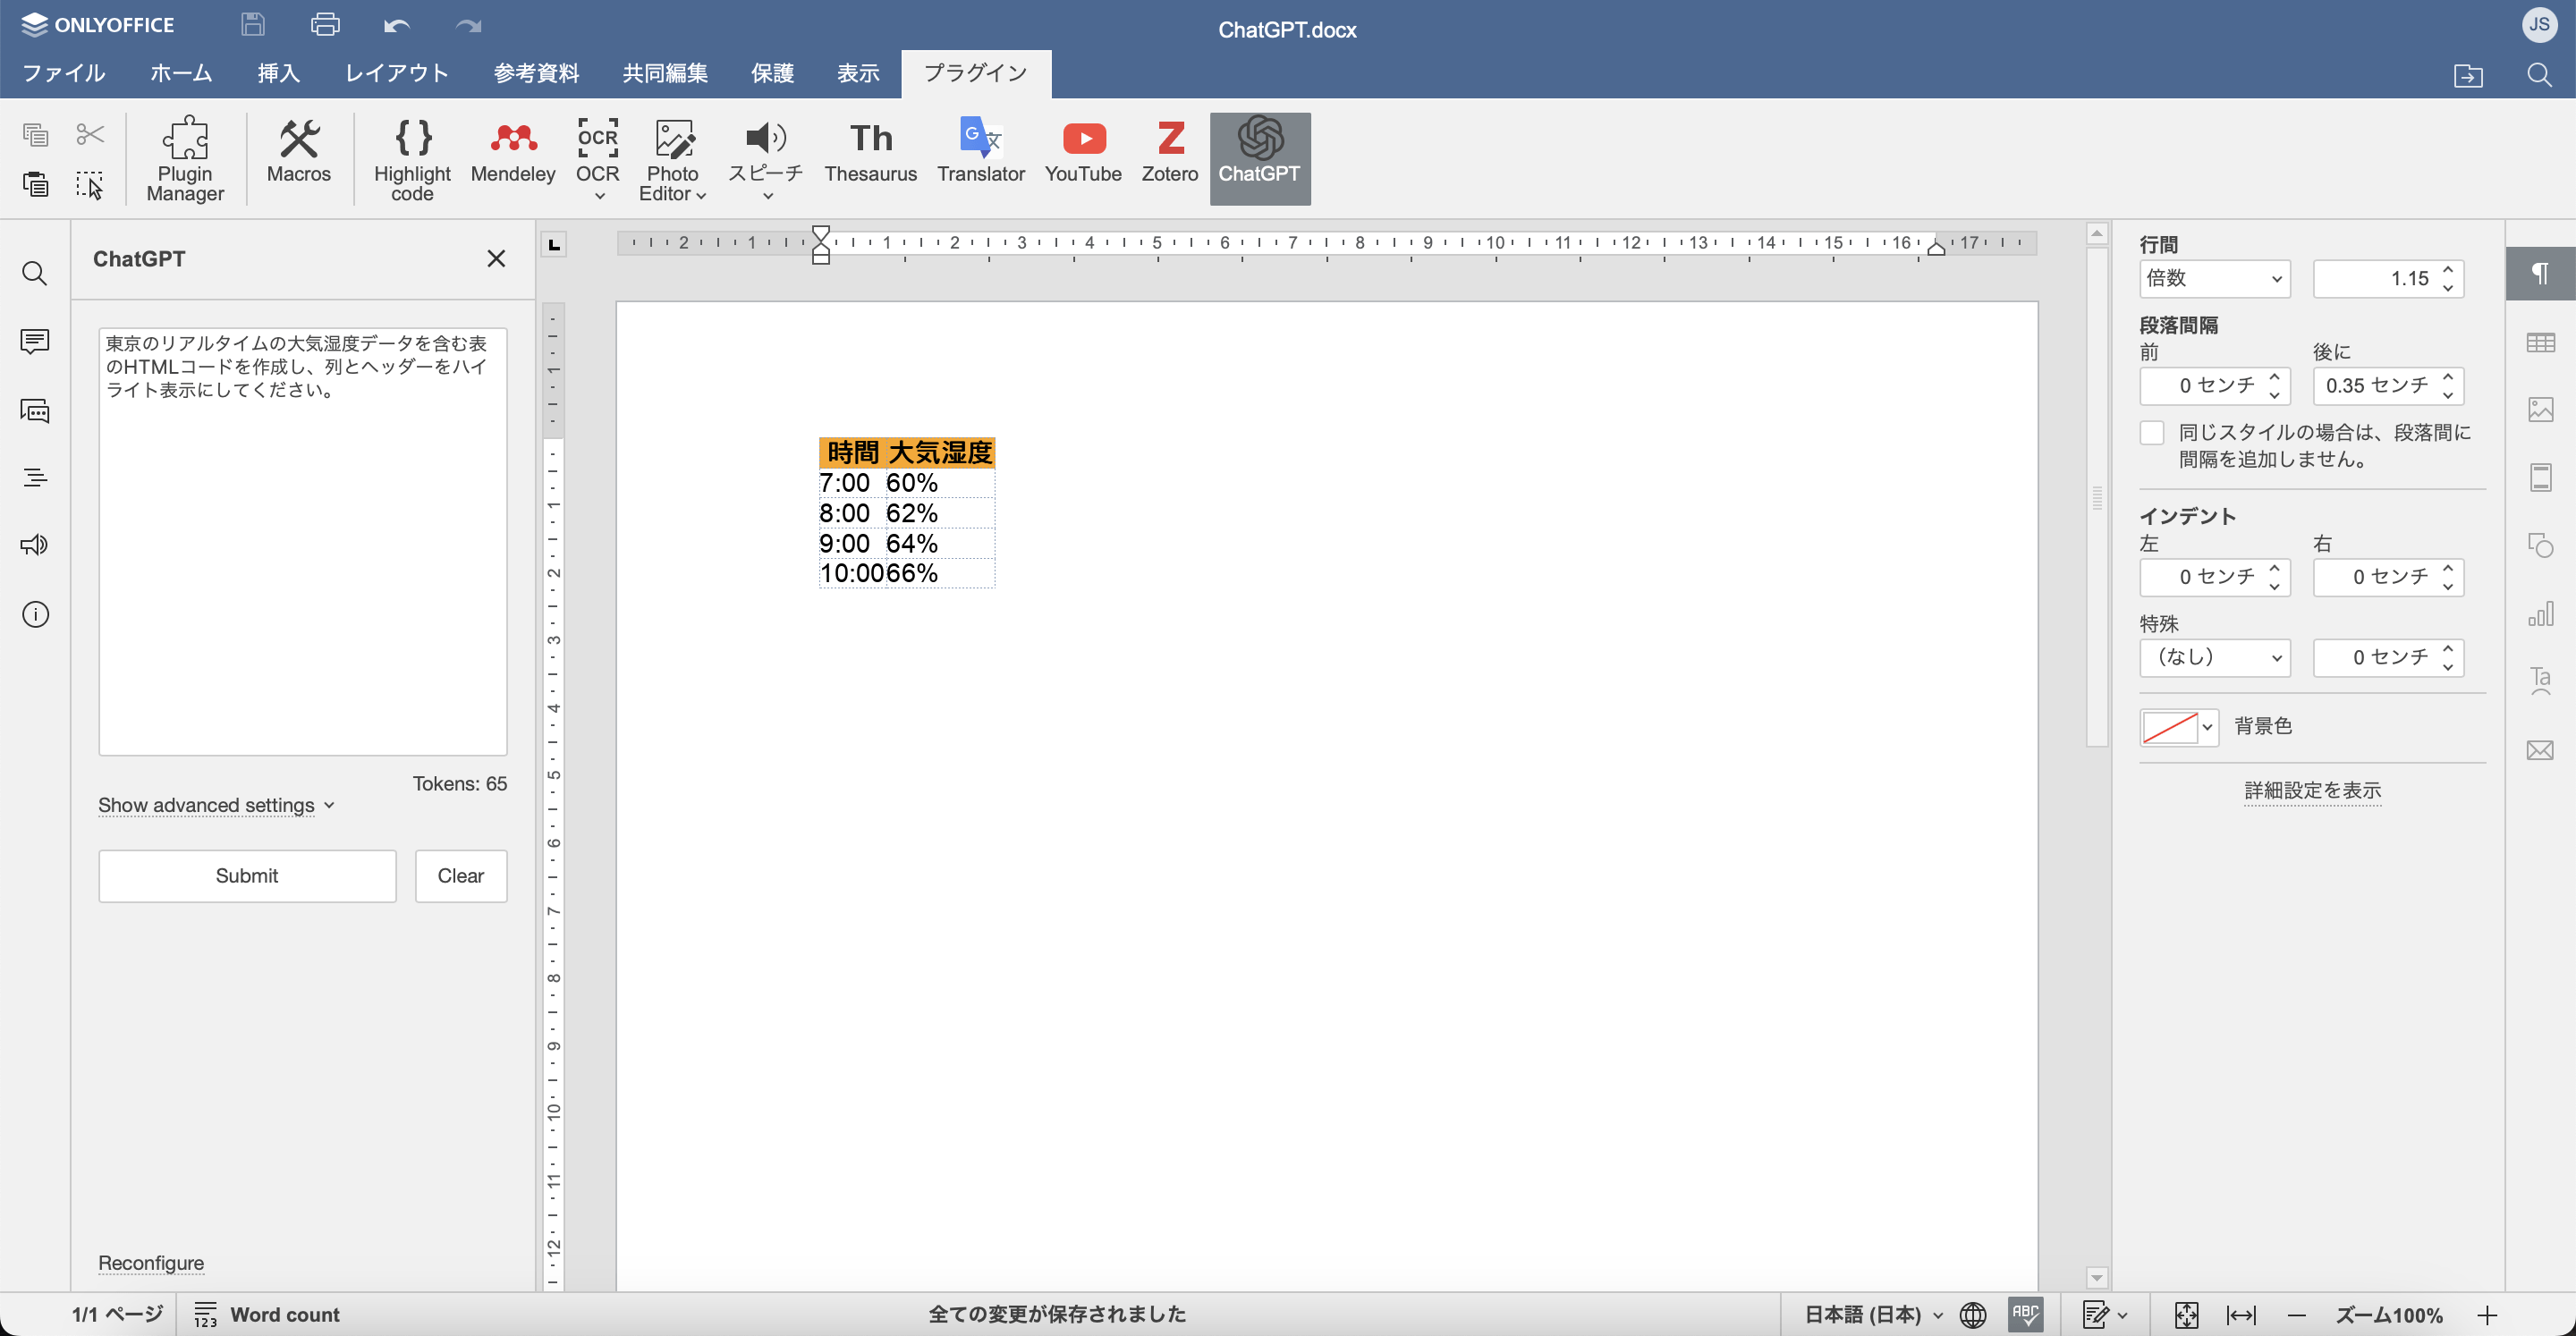2576x1336 pixels.
Task: Toggle nonprinting paragraph settings sidebar button
Action: pos(2540,274)
